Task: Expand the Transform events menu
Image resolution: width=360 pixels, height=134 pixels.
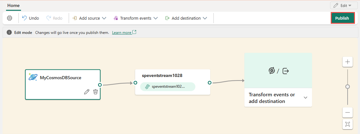Action: (x=136, y=18)
